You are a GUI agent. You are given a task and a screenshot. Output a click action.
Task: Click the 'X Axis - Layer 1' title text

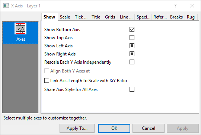(x=26, y=6)
